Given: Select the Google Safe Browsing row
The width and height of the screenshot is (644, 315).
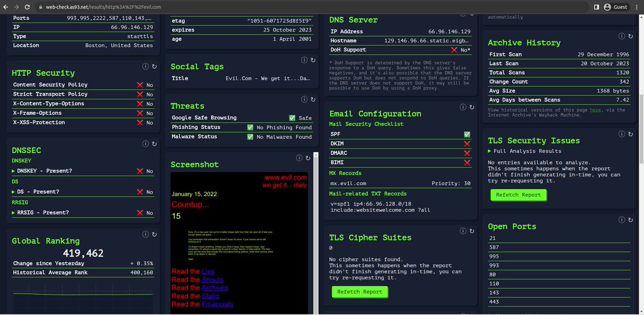Looking at the screenshot, I should (241, 118).
